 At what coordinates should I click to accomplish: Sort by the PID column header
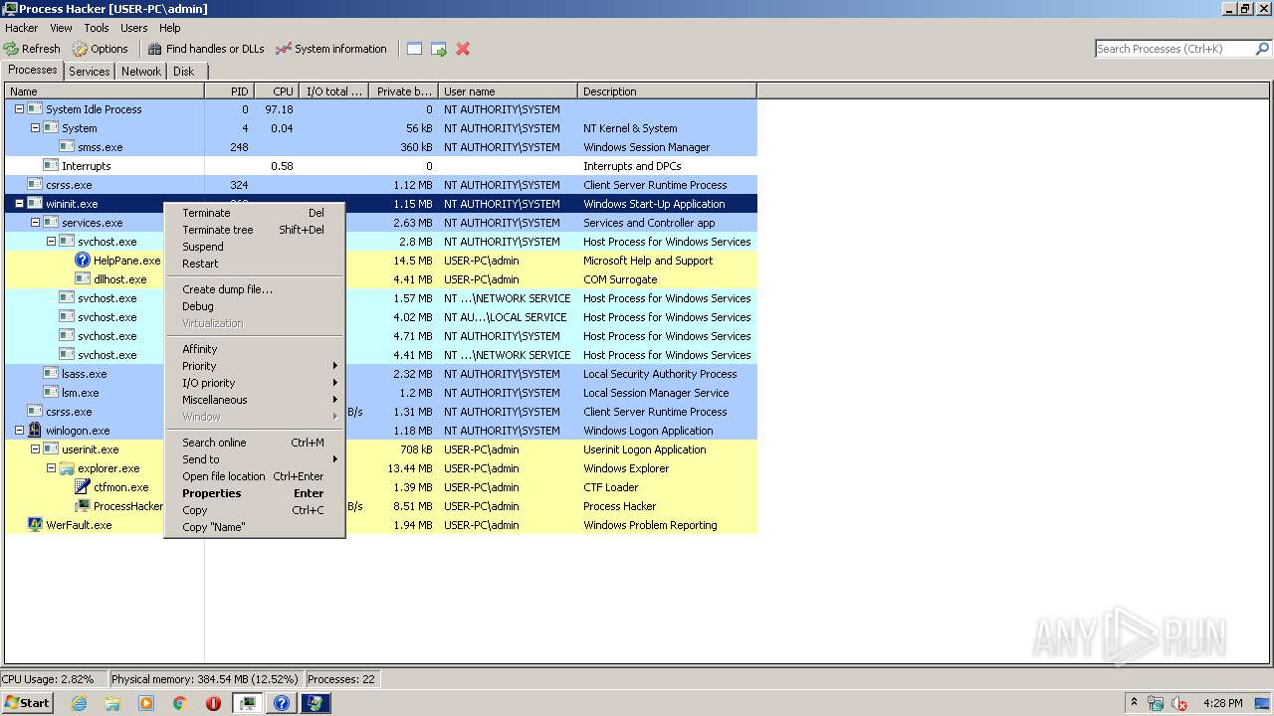[x=230, y=91]
